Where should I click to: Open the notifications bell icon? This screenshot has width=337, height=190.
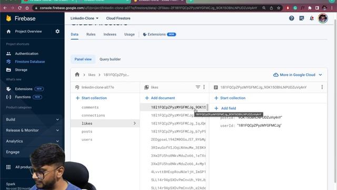click(x=312, y=18)
